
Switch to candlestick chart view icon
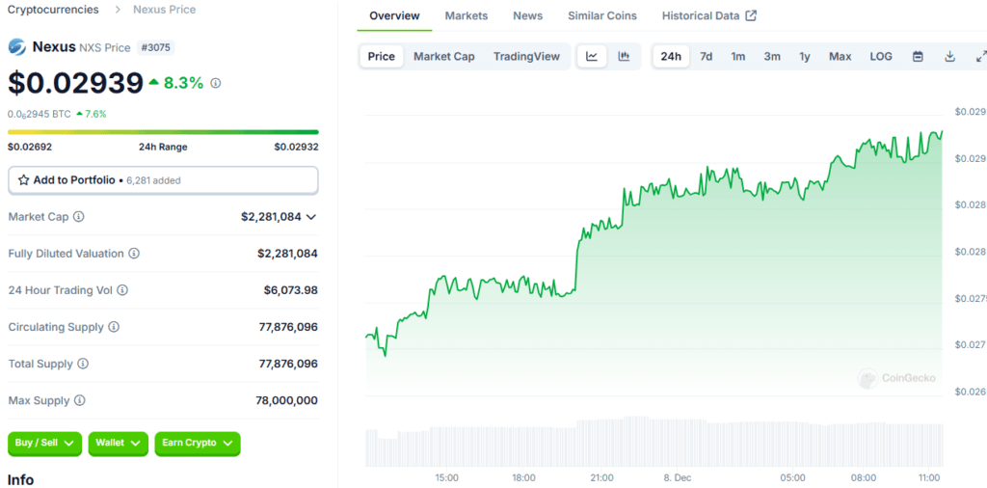tap(624, 56)
